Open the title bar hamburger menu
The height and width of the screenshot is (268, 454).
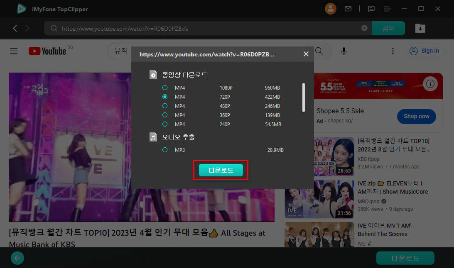coord(388,9)
